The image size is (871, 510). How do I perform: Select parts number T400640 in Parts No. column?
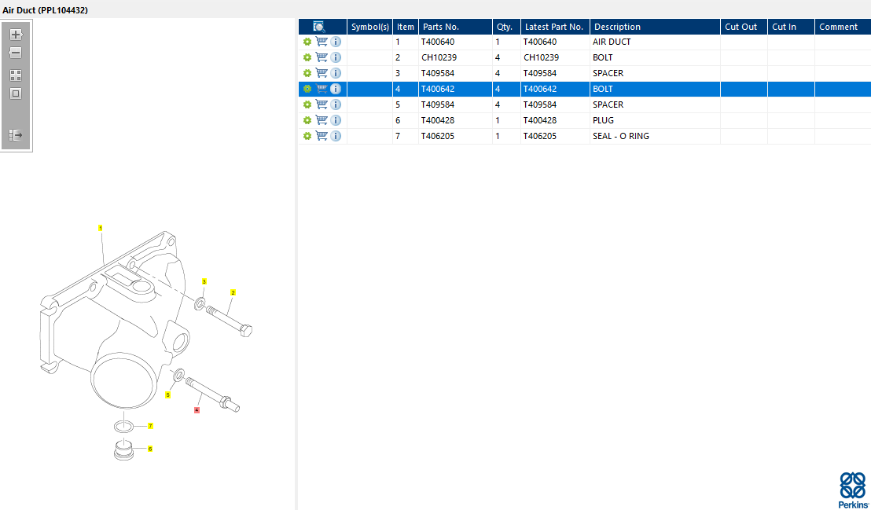click(x=455, y=42)
